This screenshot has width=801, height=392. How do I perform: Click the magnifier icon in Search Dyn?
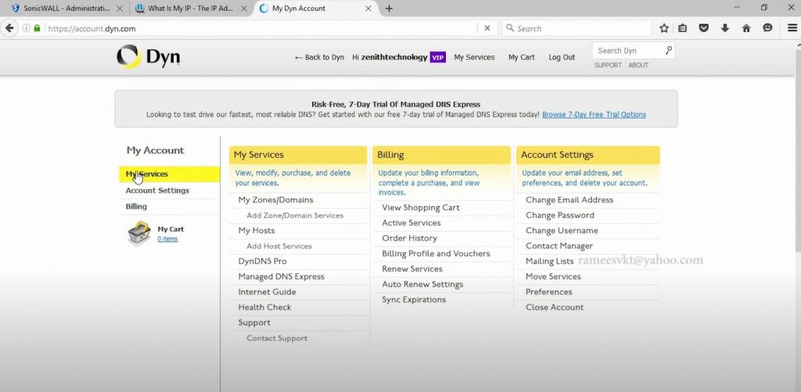[x=669, y=50]
